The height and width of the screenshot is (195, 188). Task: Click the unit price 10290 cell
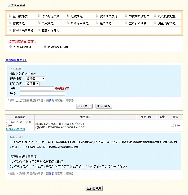[175, 125]
